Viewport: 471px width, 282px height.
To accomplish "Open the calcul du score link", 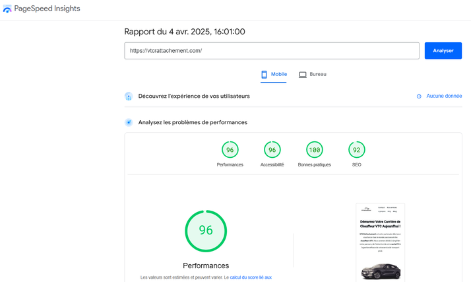I will coord(251,277).
